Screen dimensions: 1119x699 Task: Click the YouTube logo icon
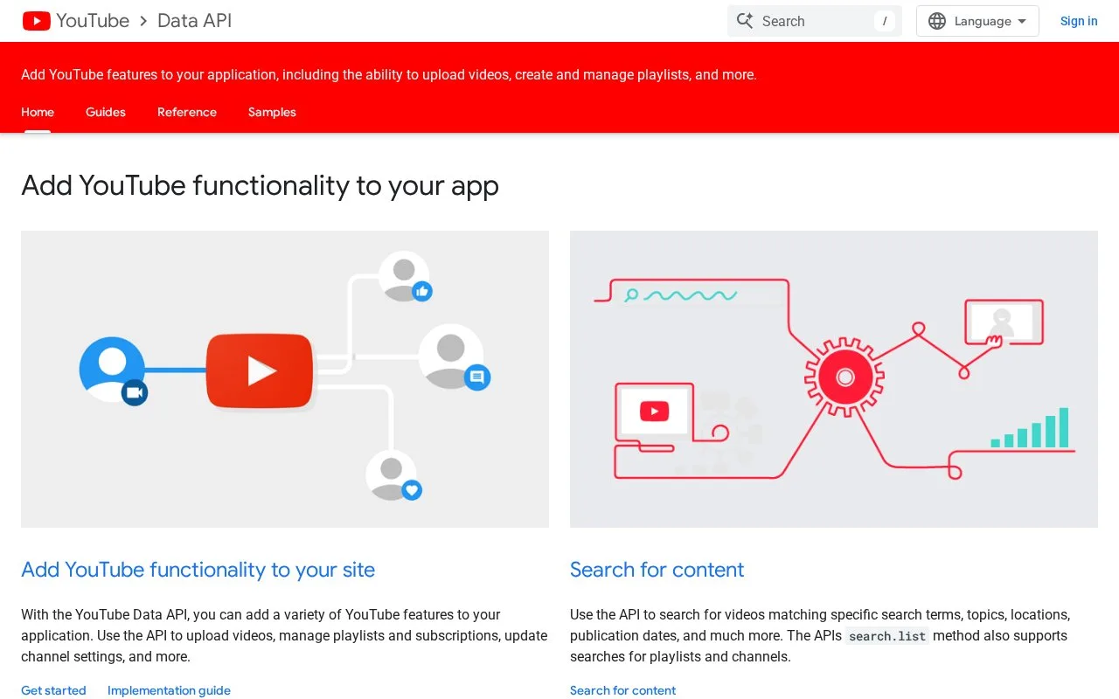pyautogui.click(x=37, y=21)
